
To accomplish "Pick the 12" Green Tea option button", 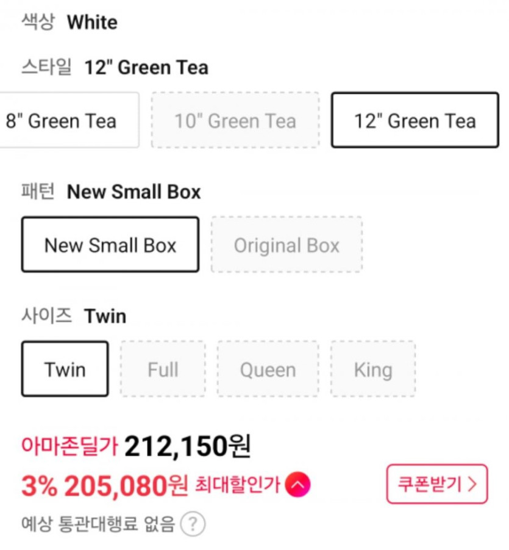I will [415, 120].
